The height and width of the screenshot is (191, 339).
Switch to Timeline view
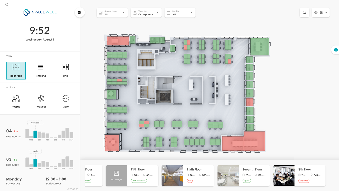41,71
